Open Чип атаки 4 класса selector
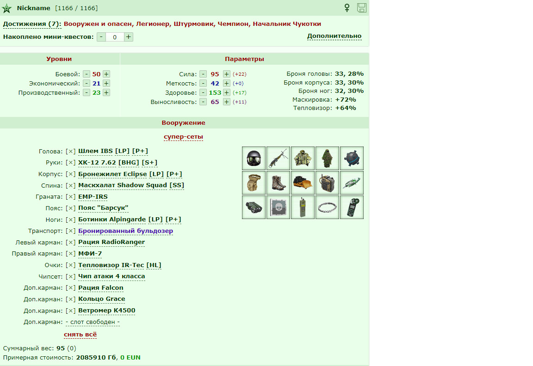 pyautogui.click(x=112, y=276)
